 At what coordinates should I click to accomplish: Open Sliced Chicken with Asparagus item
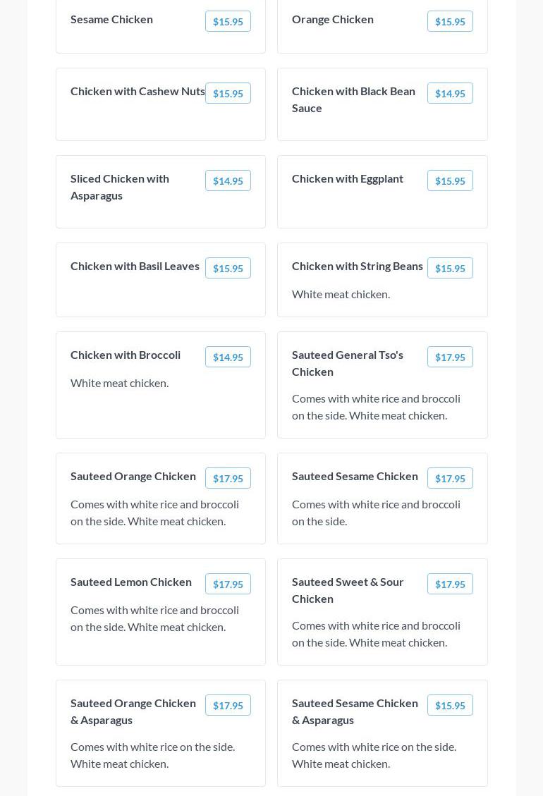120,187
